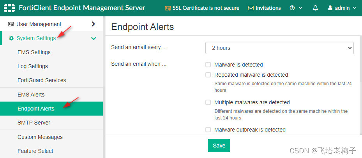Open the 2 hours email interval dropdown
Screen dimensions: 362x158
(279, 48)
